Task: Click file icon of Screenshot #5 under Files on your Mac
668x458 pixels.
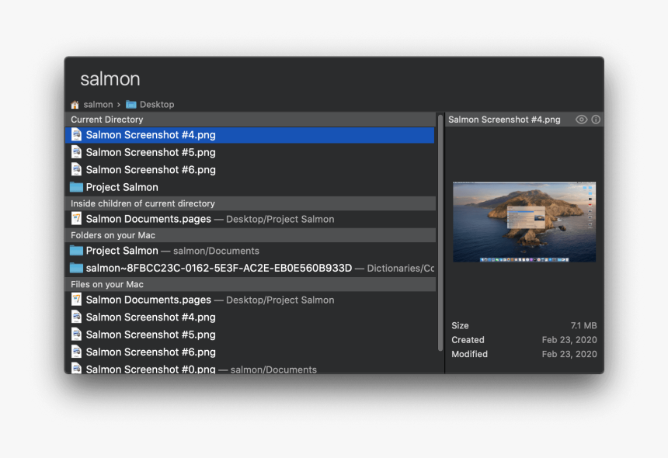Action: point(76,335)
